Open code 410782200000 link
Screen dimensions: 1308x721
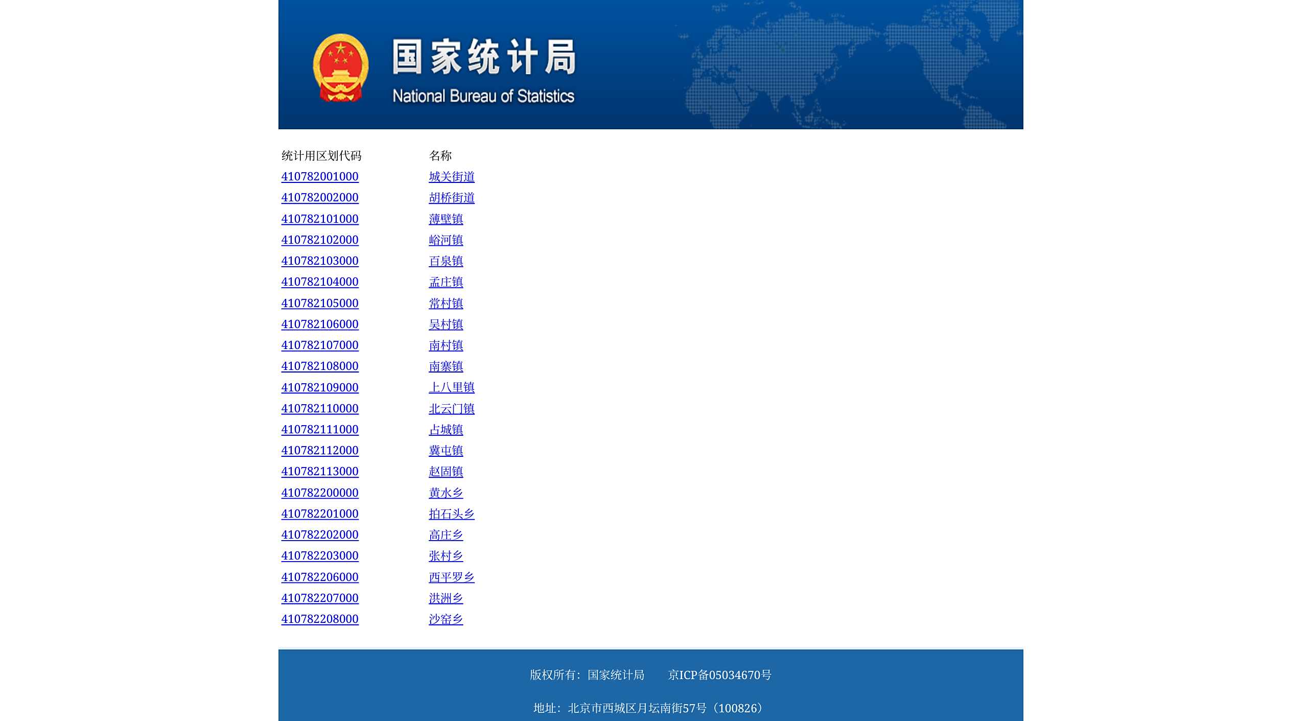320,493
